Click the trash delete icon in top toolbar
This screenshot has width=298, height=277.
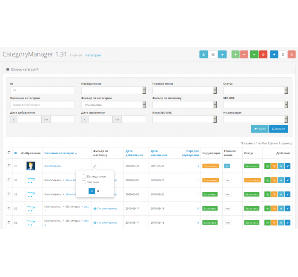click(292, 55)
